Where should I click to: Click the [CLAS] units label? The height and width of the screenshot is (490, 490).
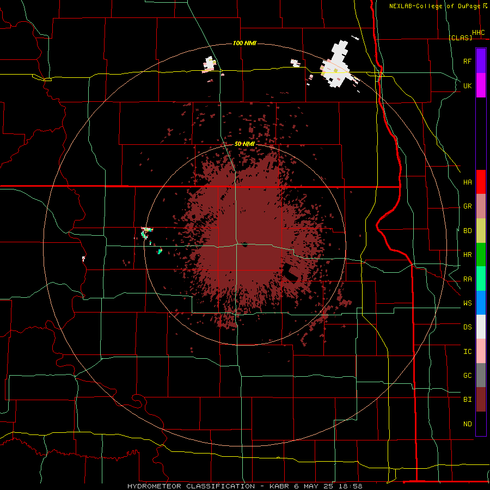pos(460,38)
